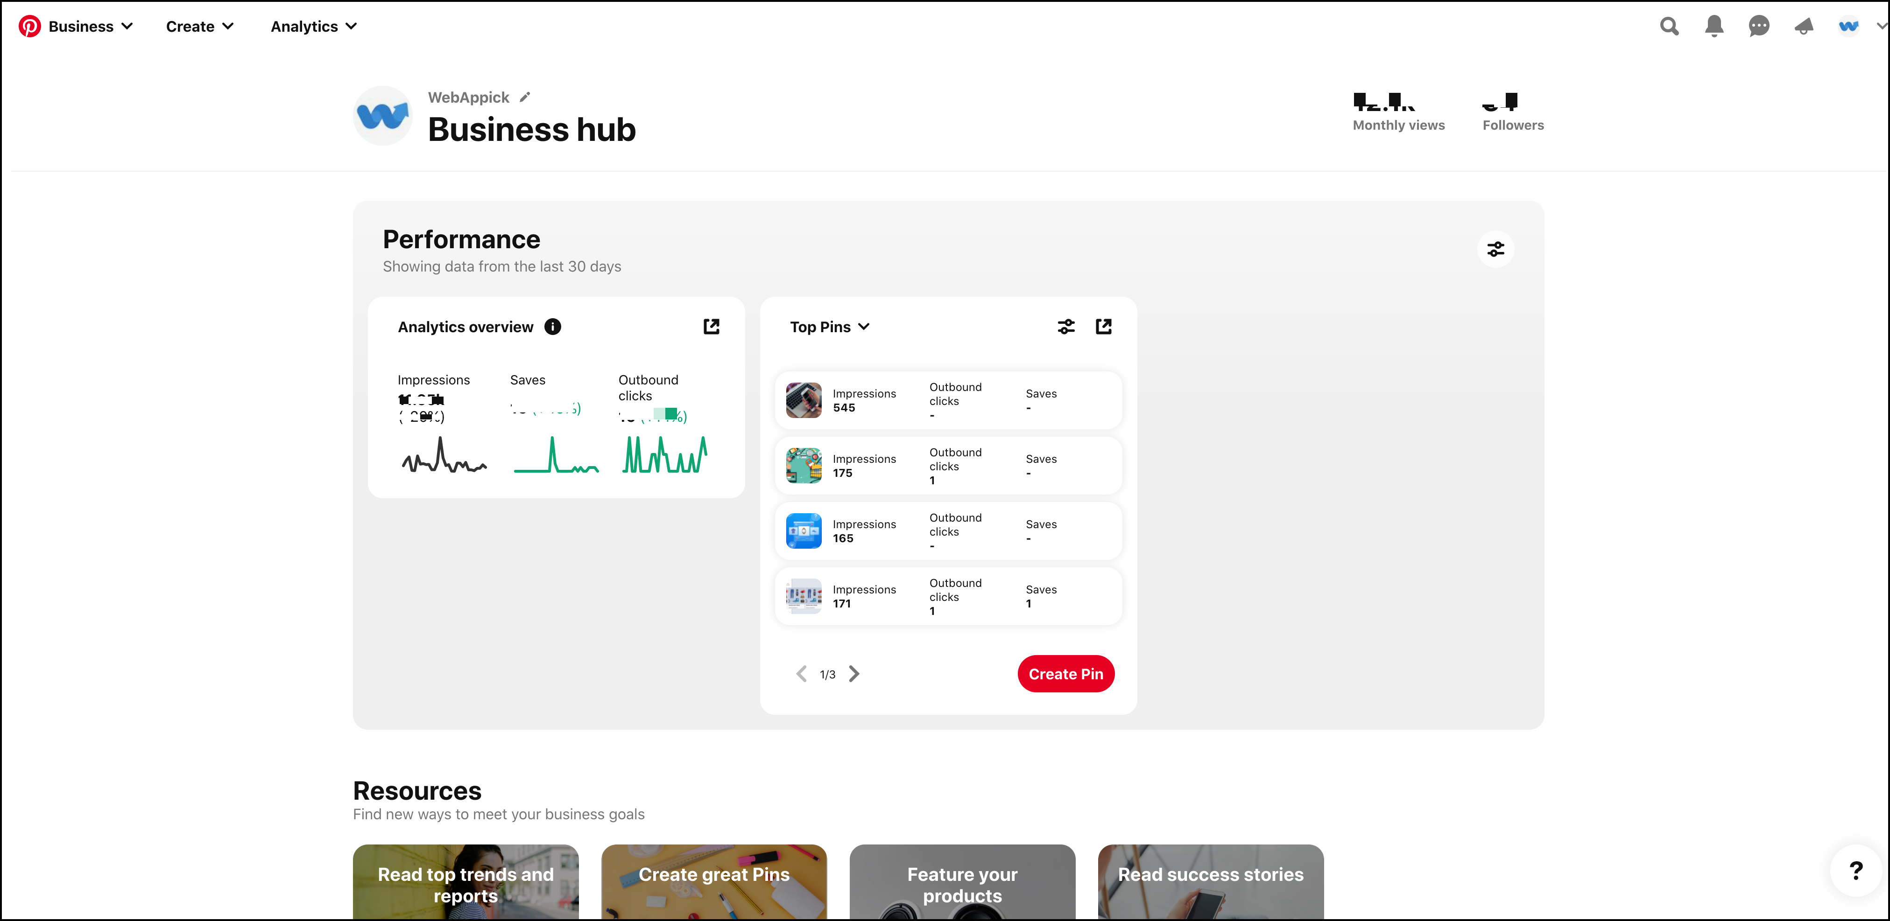Click the Saves sparkline chart
The image size is (1890, 921).
(556, 454)
